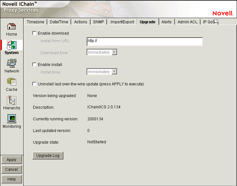This screenshot has height=186, width=237.
Task: Switch to the Actions tab
Action: tap(81, 22)
